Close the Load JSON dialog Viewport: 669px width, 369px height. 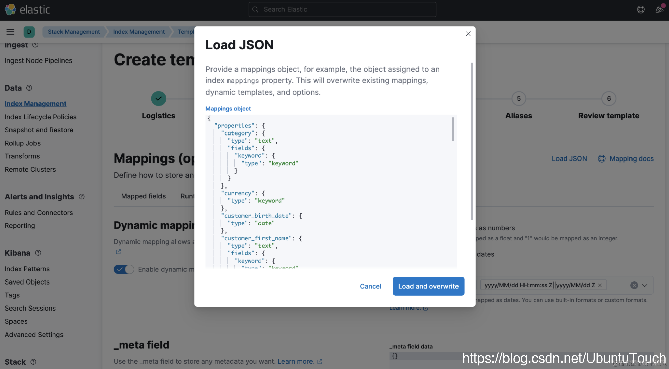click(x=468, y=34)
